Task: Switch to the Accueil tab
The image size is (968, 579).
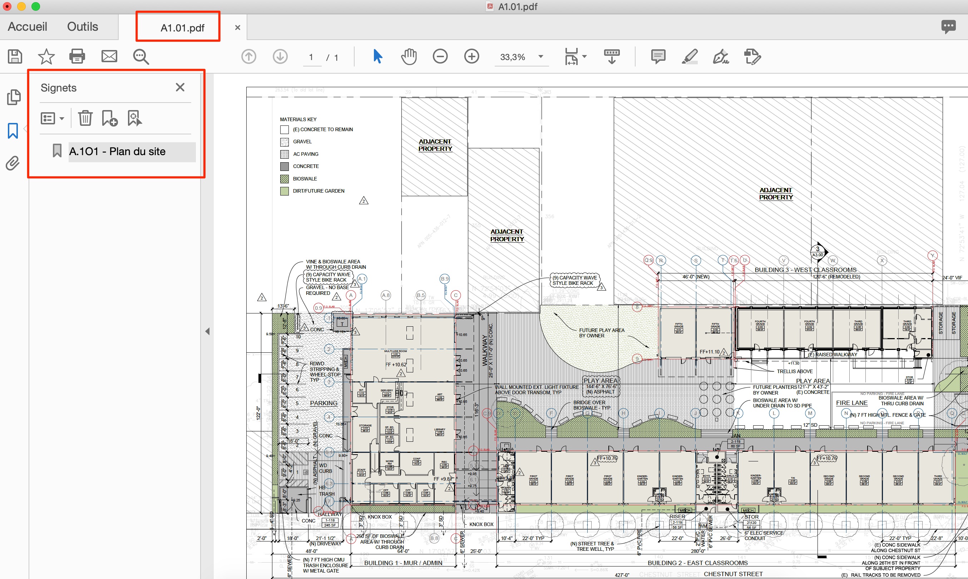Action: (x=27, y=26)
